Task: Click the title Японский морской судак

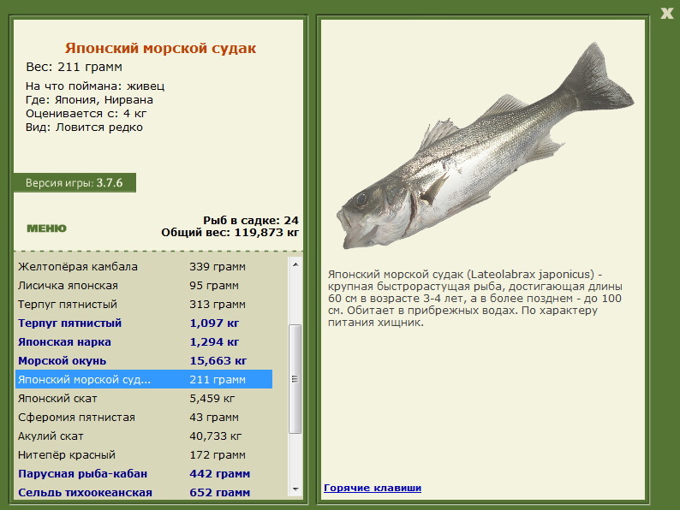Action: (160, 48)
